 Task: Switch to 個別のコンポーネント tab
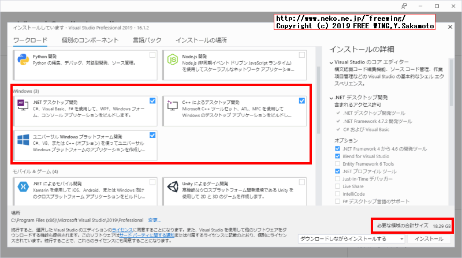tap(90, 40)
